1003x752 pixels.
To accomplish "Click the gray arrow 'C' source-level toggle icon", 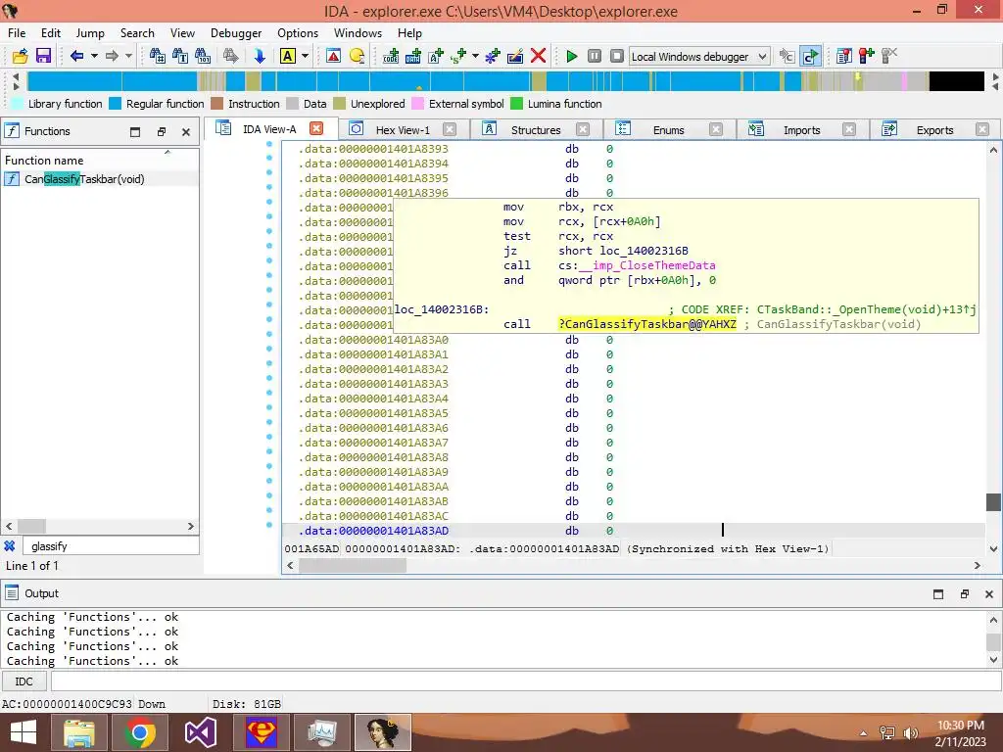I will point(787,56).
